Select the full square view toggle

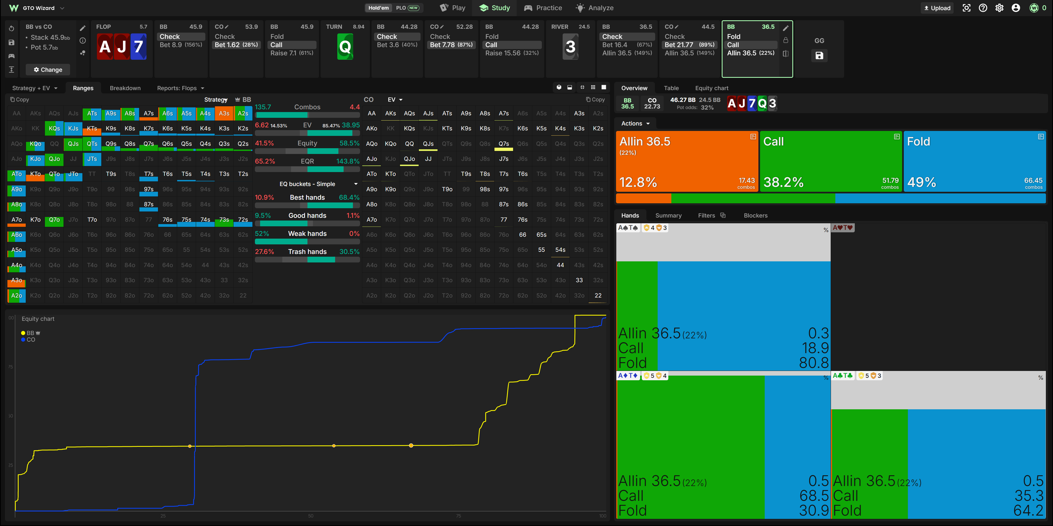[604, 87]
